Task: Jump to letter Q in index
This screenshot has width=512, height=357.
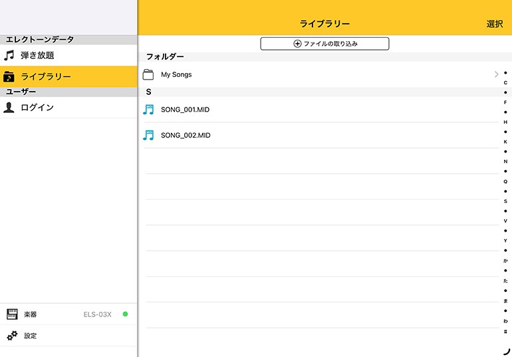Action: coord(505,181)
